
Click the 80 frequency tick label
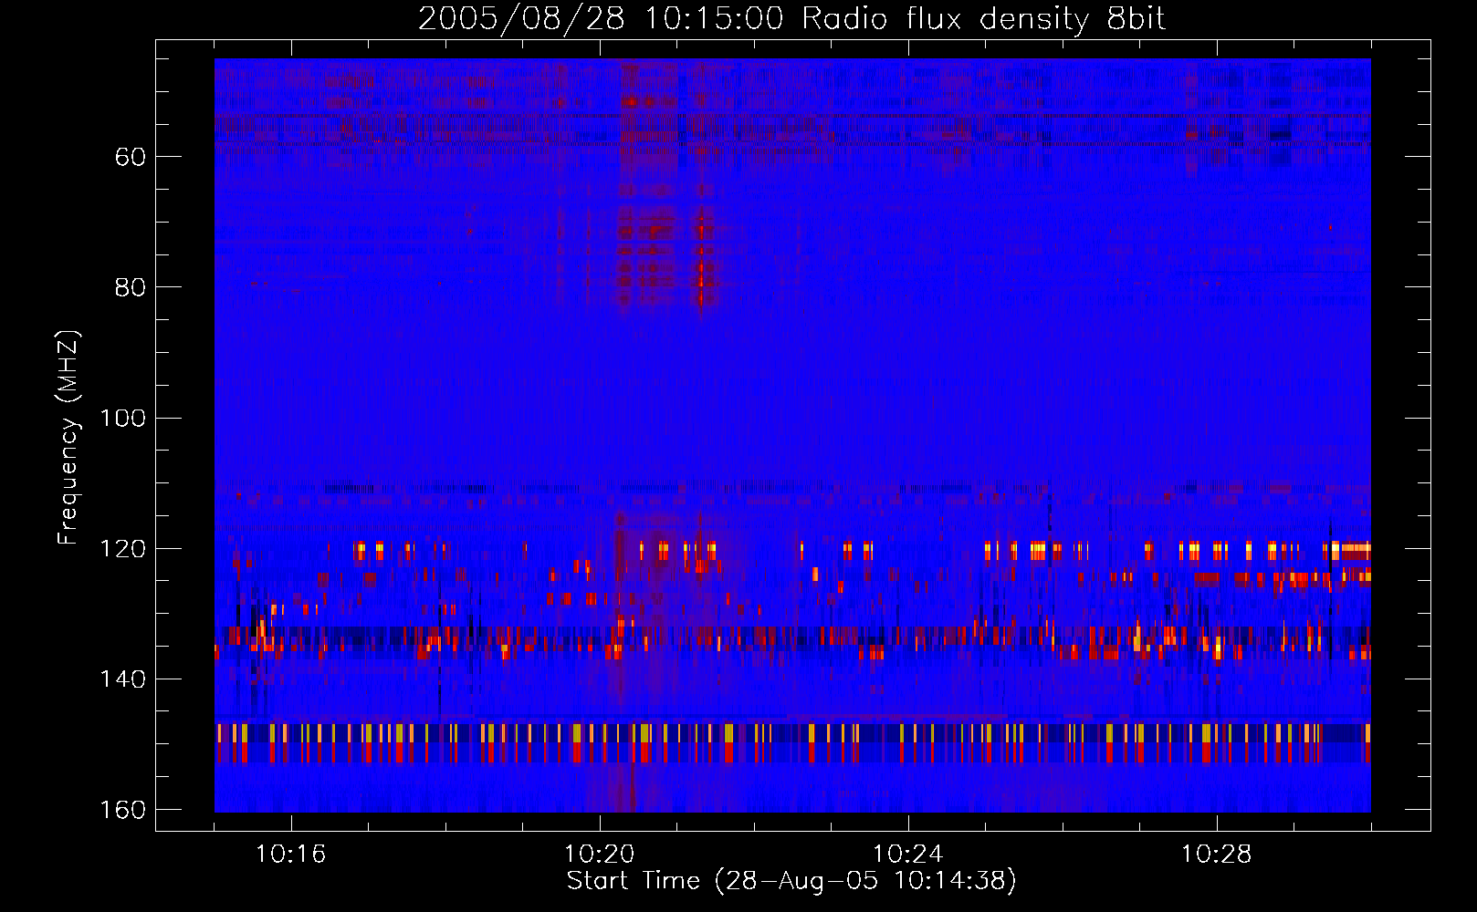131,287
